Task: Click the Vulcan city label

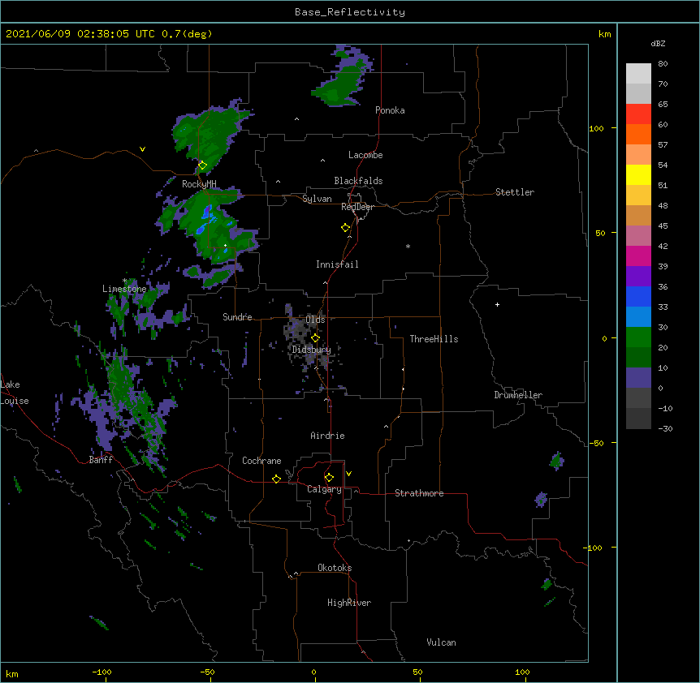Action: click(441, 642)
